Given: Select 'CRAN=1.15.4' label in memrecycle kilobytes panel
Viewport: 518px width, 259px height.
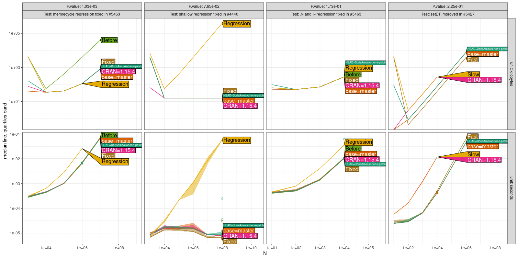Looking at the screenshot, I should pos(118,72).
